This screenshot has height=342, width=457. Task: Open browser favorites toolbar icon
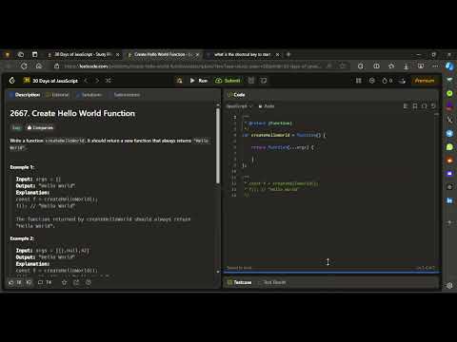click(x=391, y=66)
